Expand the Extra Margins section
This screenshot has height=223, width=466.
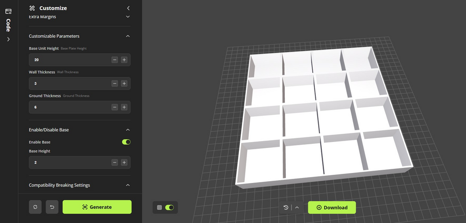pyautogui.click(x=128, y=17)
